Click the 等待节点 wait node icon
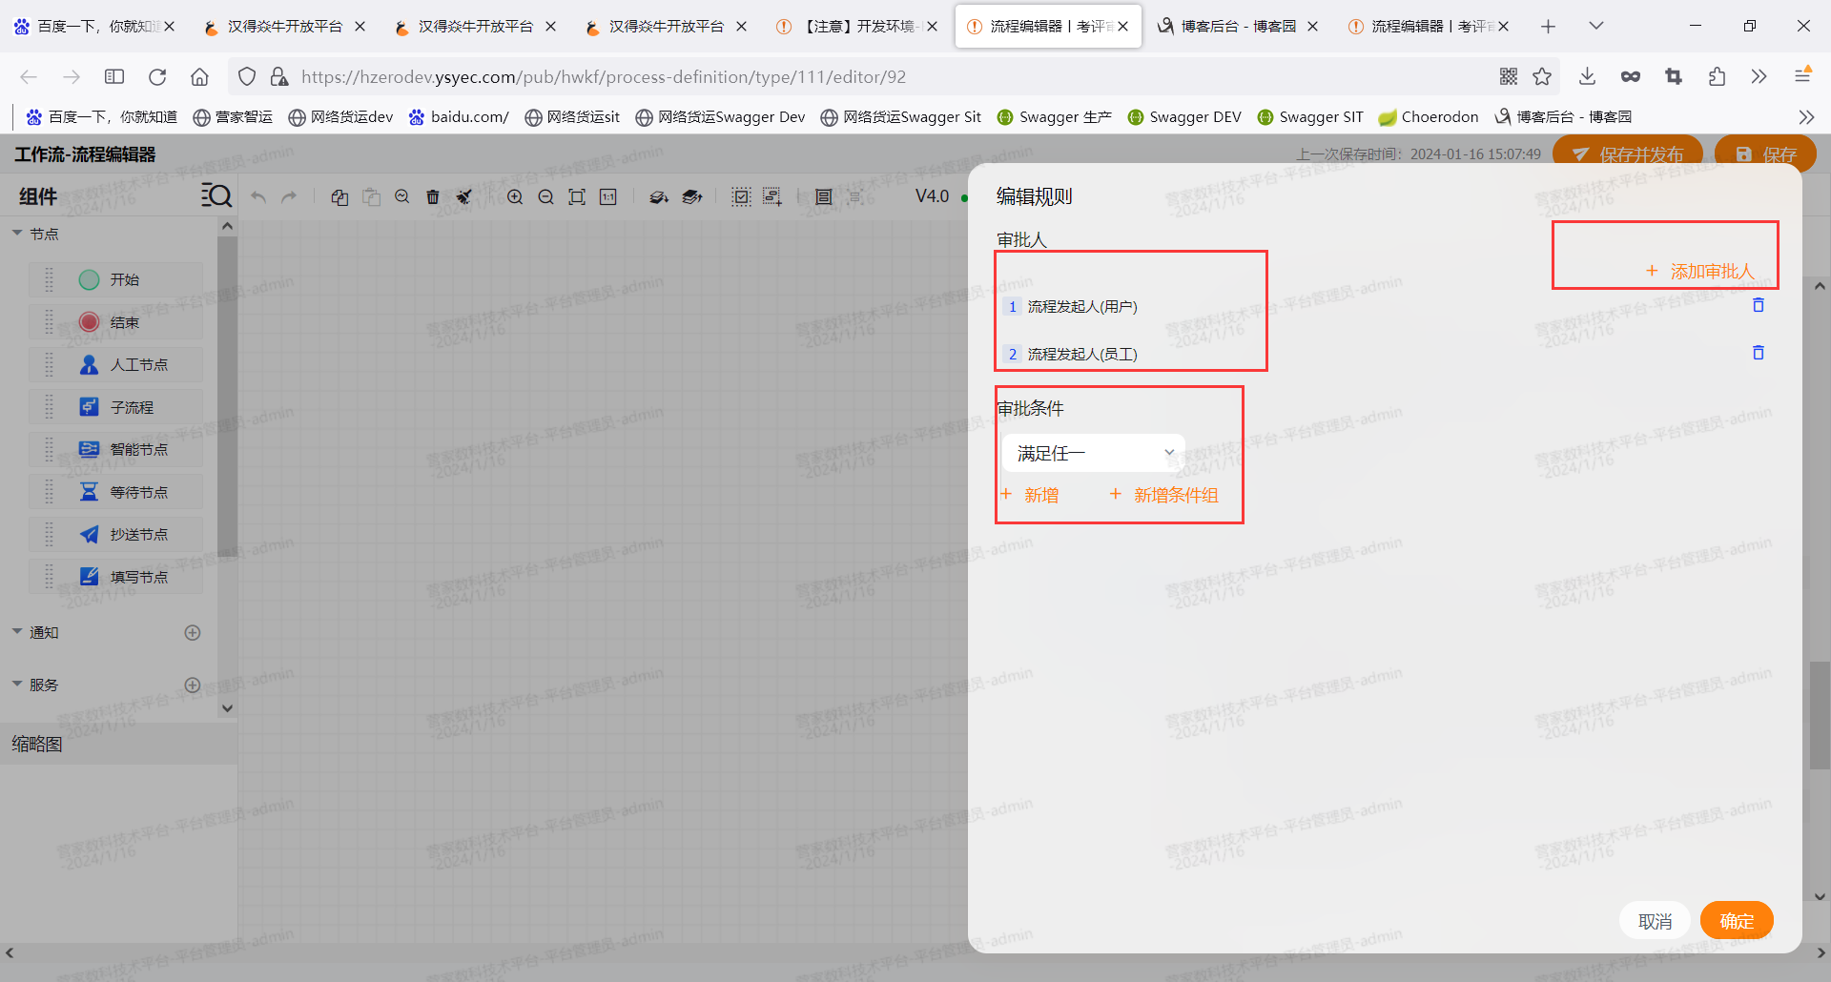The image size is (1831, 982). (89, 492)
